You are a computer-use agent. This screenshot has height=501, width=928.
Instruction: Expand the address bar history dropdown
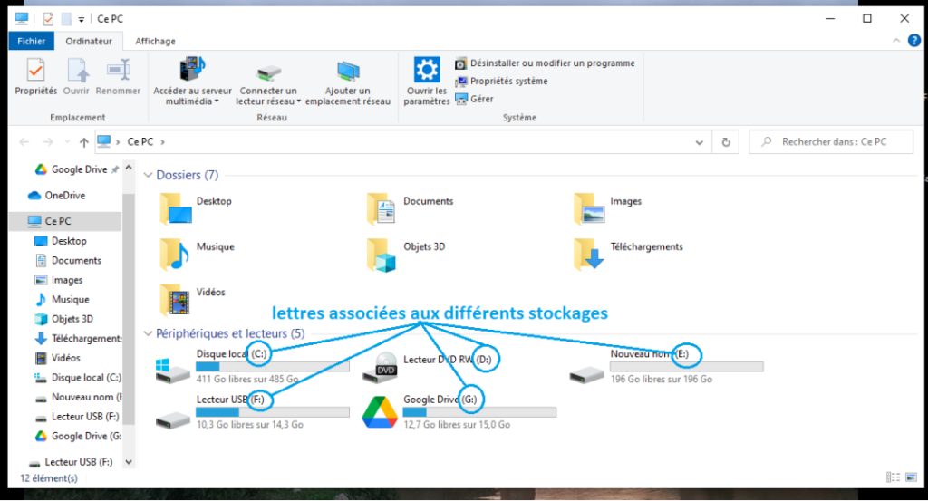click(699, 142)
